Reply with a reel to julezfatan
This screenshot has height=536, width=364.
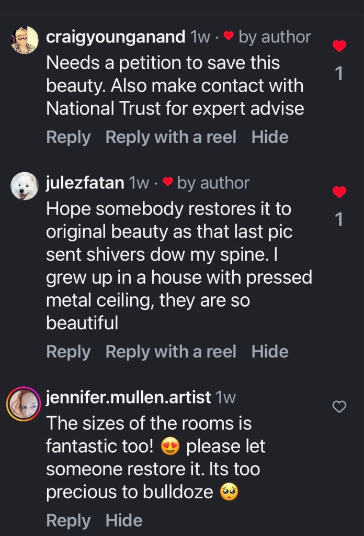pyautogui.click(x=170, y=352)
